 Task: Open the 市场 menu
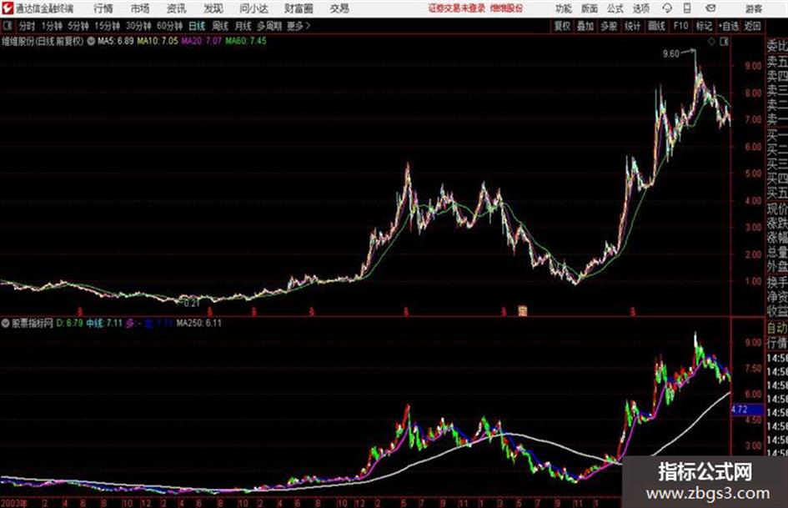[x=140, y=8]
